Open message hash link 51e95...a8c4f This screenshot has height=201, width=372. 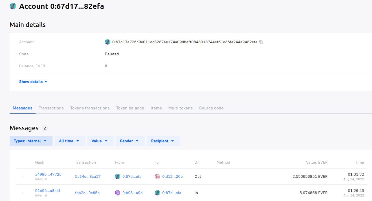coord(48,191)
